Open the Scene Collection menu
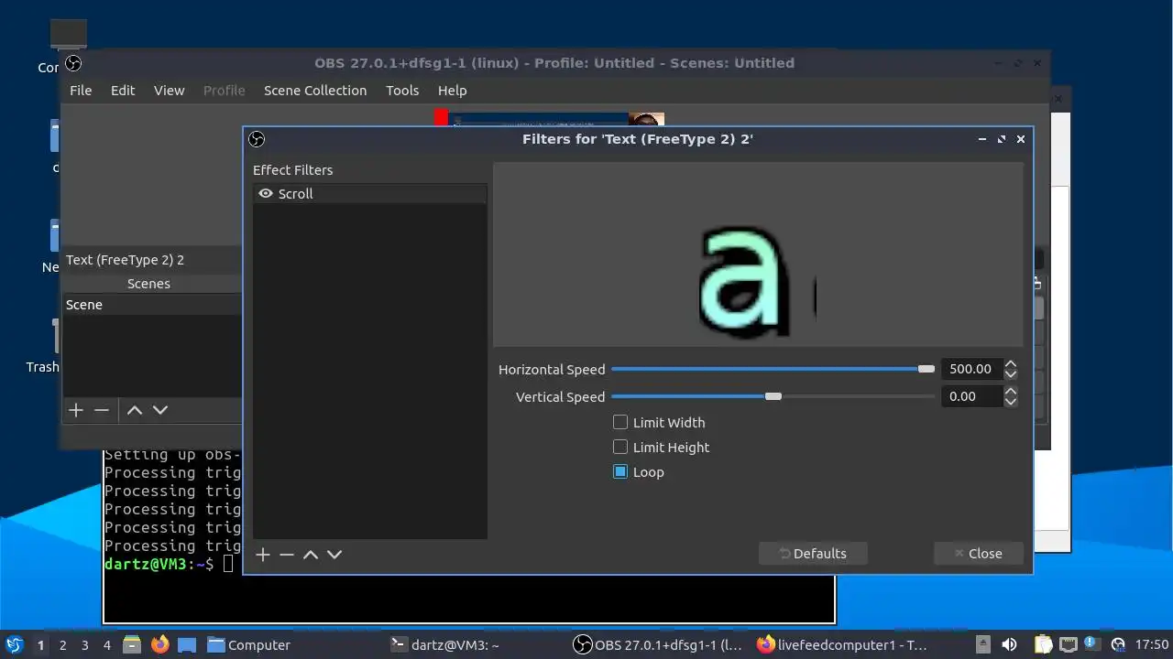This screenshot has width=1173, height=659. click(x=315, y=91)
